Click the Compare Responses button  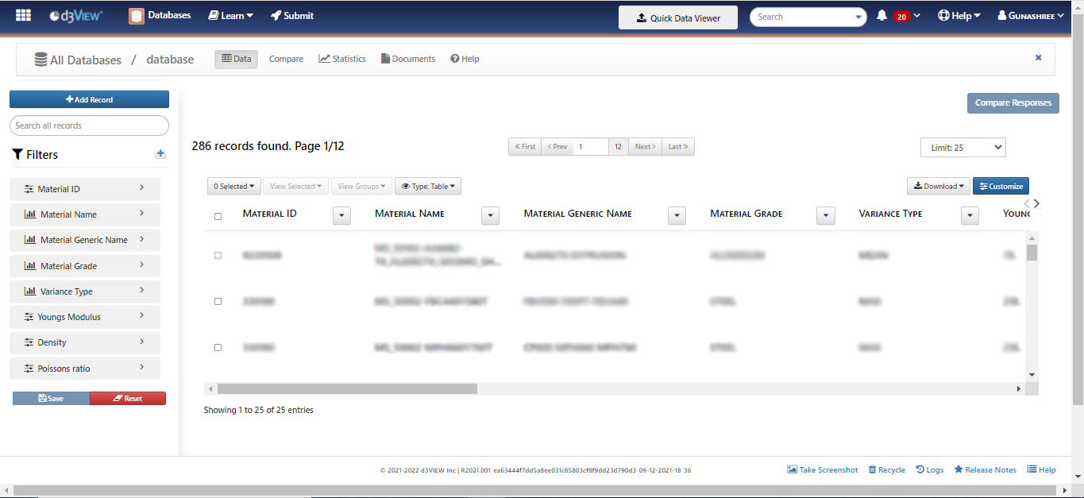point(1013,102)
